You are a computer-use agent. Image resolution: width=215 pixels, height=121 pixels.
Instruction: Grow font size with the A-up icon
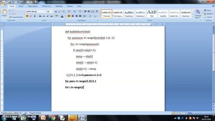click(x=56, y=11)
